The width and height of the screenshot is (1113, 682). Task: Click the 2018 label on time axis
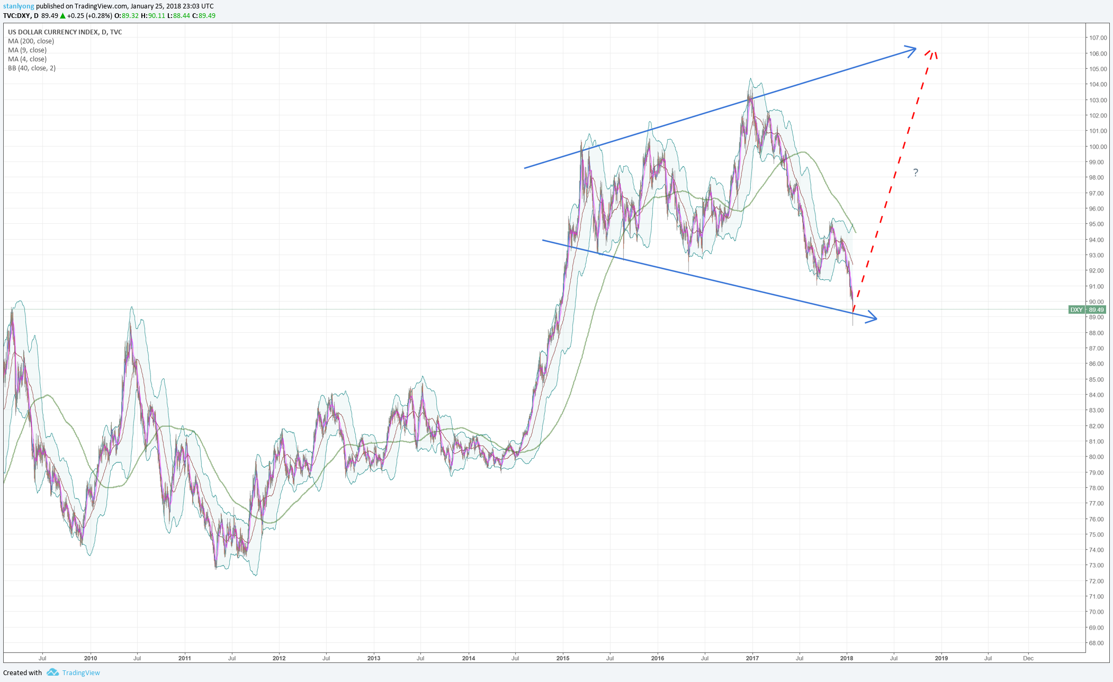pyautogui.click(x=847, y=658)
